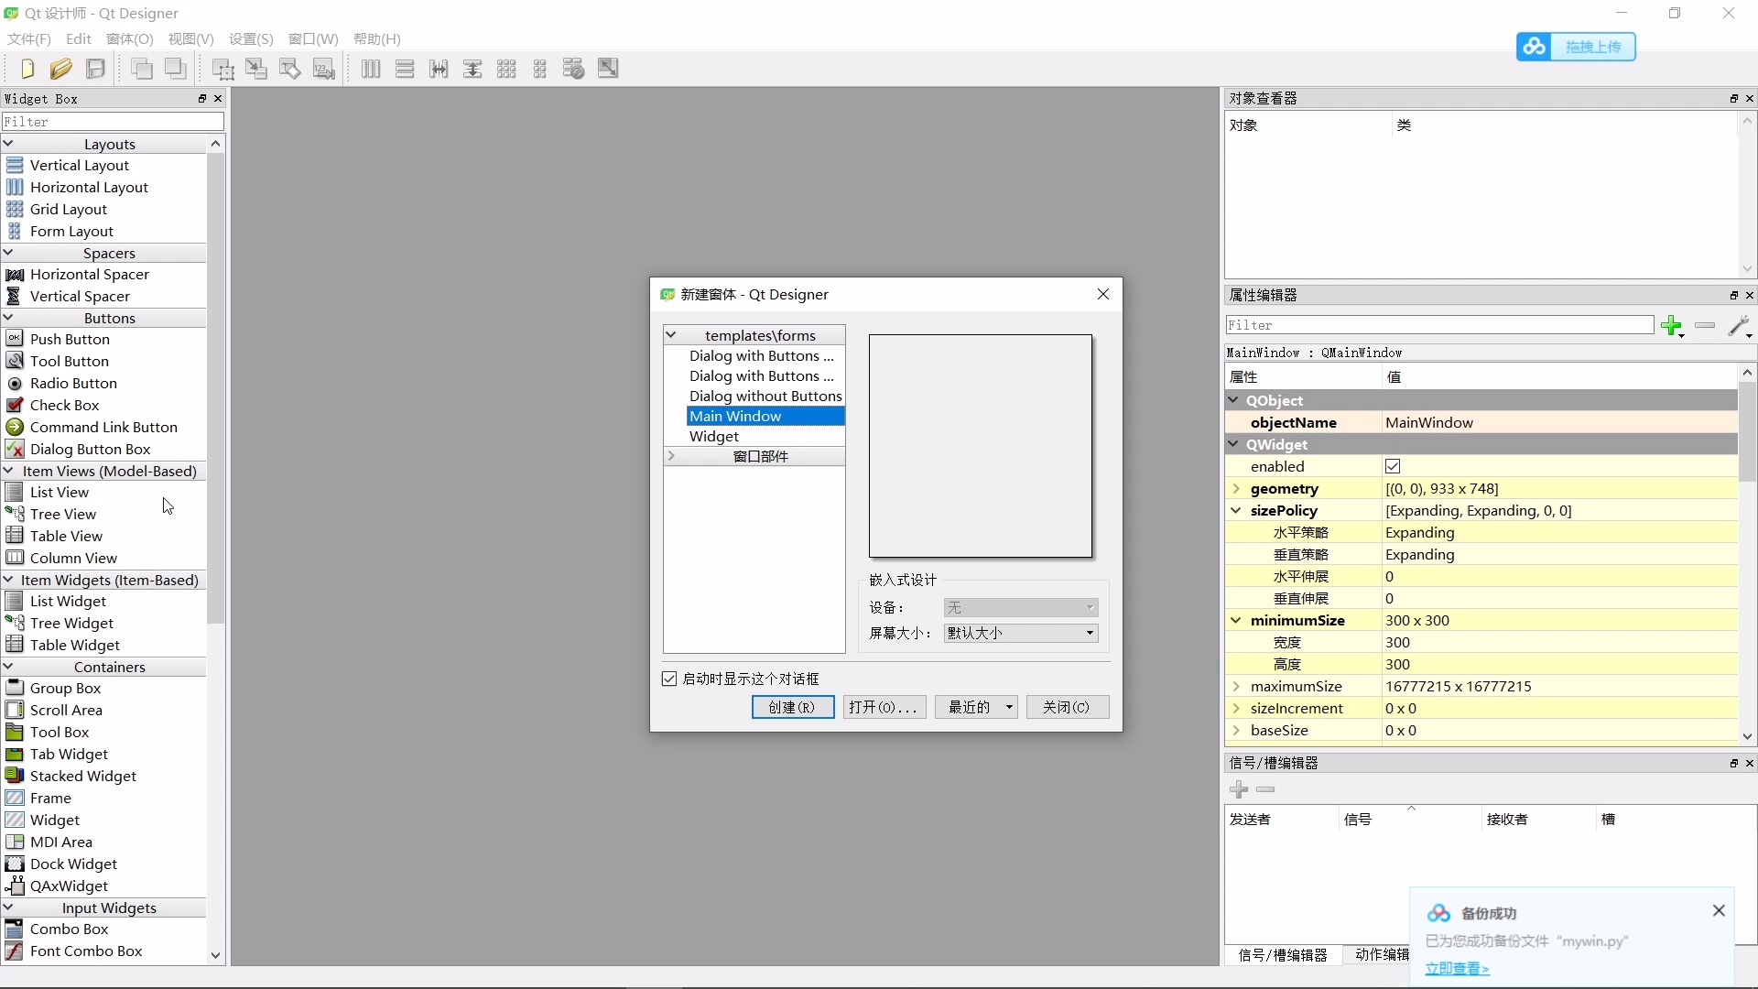
Task: Uncheck 启动时显示这个对话框 in the dialog
Action: click(x=669, y=679)
